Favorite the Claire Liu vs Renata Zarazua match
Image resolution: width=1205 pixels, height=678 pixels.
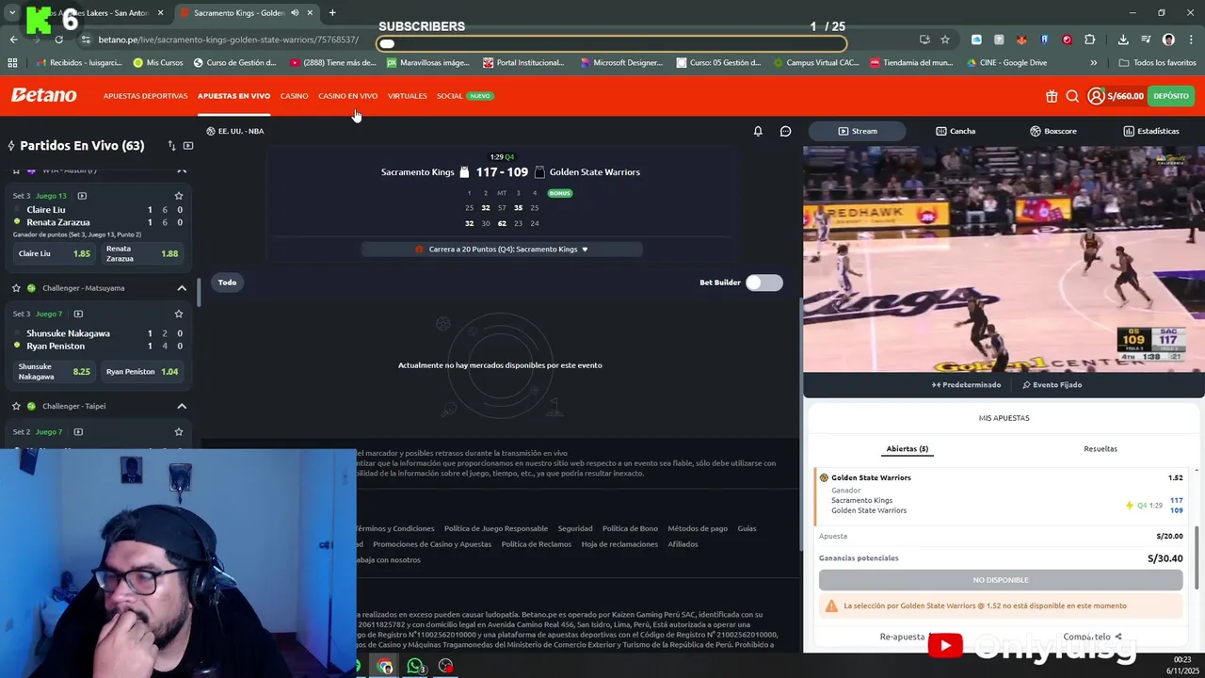[x=179, y=196]
